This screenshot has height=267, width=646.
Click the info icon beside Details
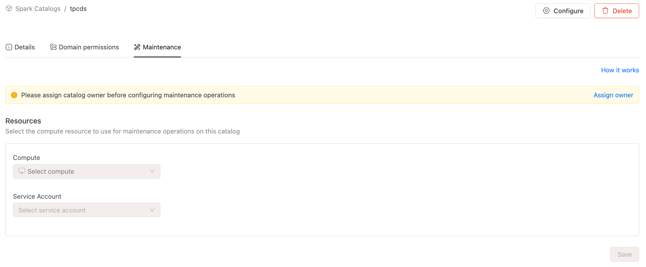click(x=9, y=47)
